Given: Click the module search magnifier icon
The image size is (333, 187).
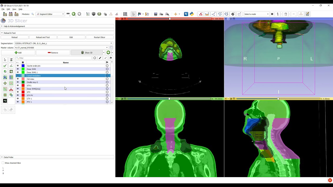Looking at the screenshot, I should click(33, 14).
